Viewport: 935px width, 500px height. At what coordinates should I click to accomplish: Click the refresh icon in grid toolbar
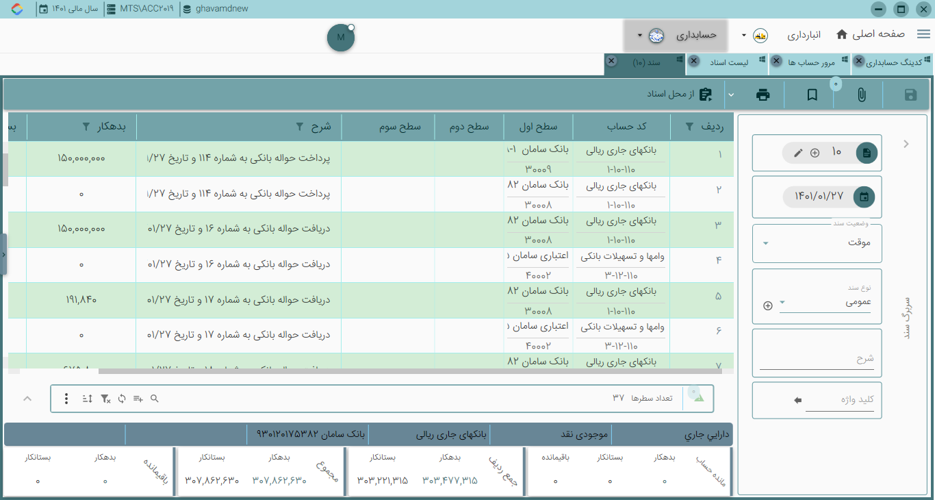click(x=122, y=399)
